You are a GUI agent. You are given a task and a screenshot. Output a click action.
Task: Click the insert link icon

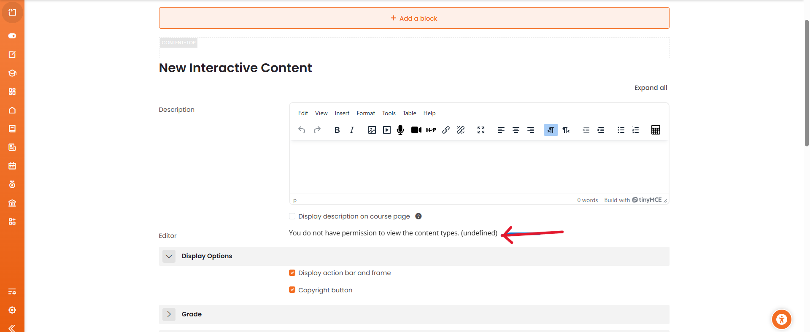click(446, 130)
